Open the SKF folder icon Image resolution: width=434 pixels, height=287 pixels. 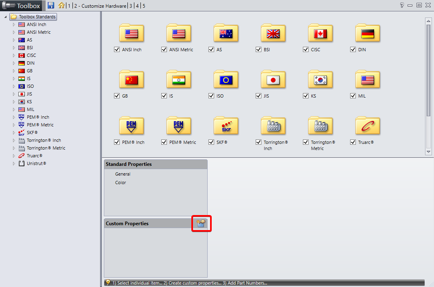pos(226,126)
